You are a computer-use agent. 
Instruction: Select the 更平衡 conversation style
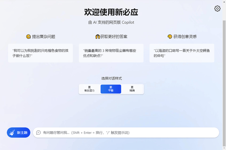point(111,89)
